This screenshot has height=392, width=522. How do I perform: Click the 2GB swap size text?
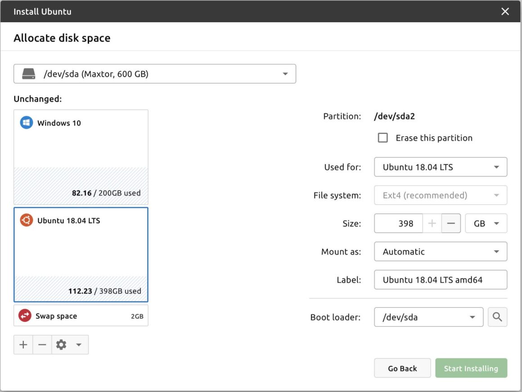tap(137, 316)
